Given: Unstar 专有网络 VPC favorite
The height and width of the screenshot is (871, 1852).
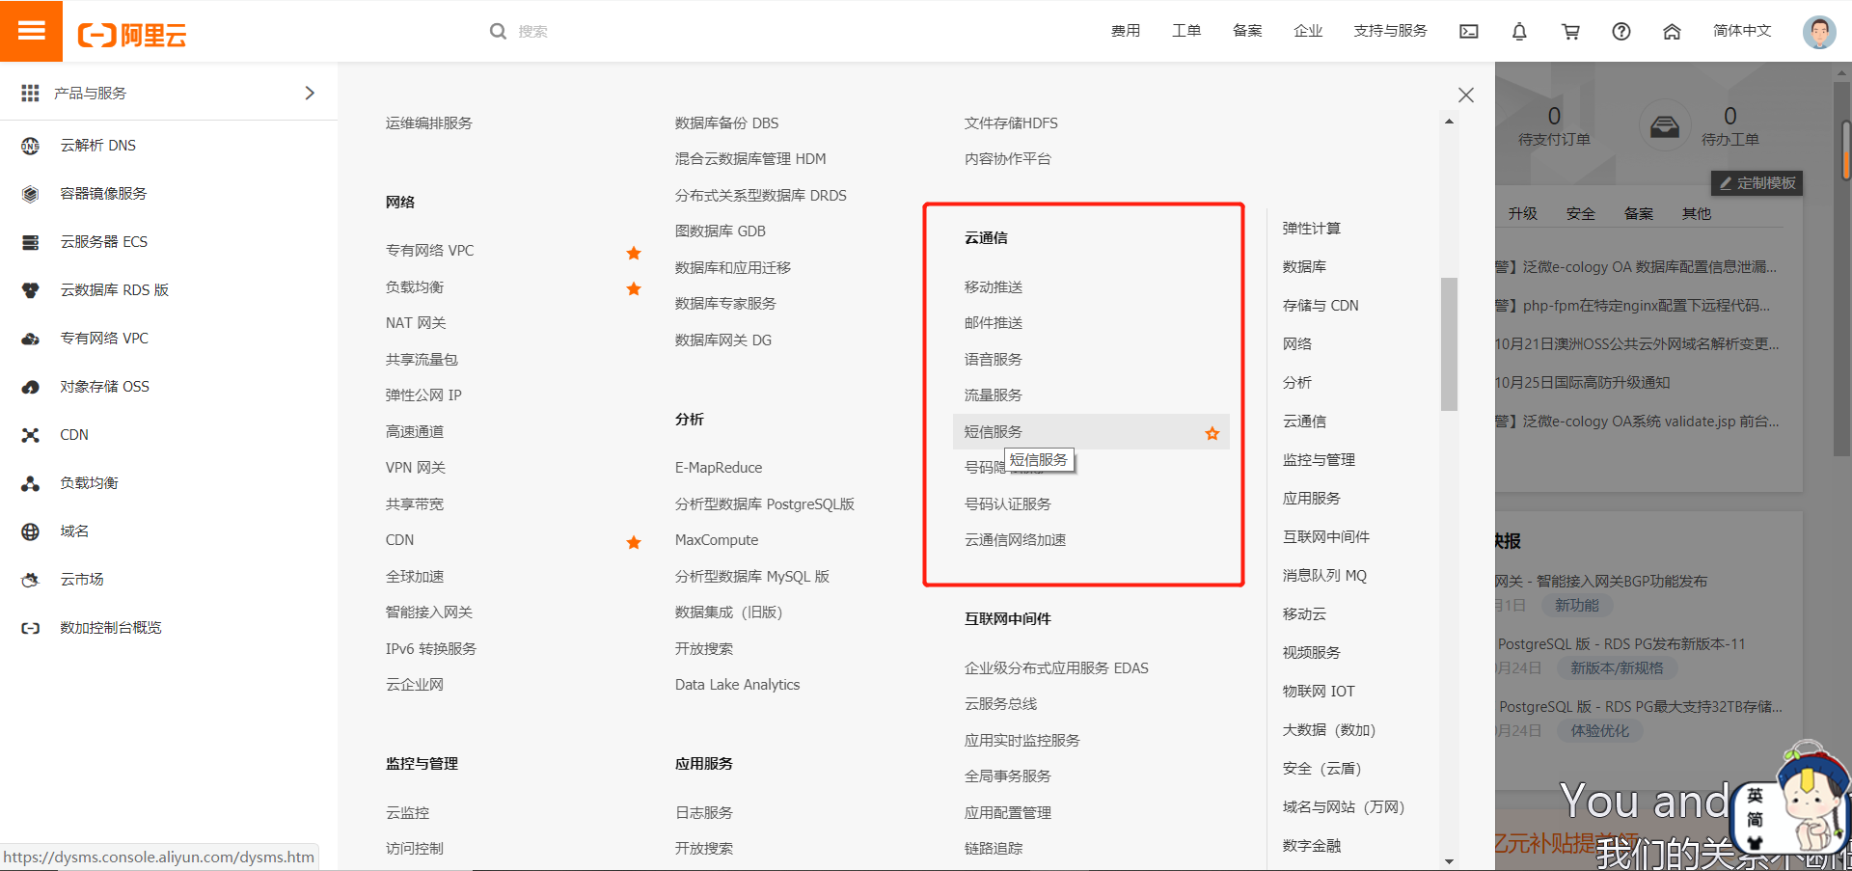Looking at the screenshot, I should [634, 253].
